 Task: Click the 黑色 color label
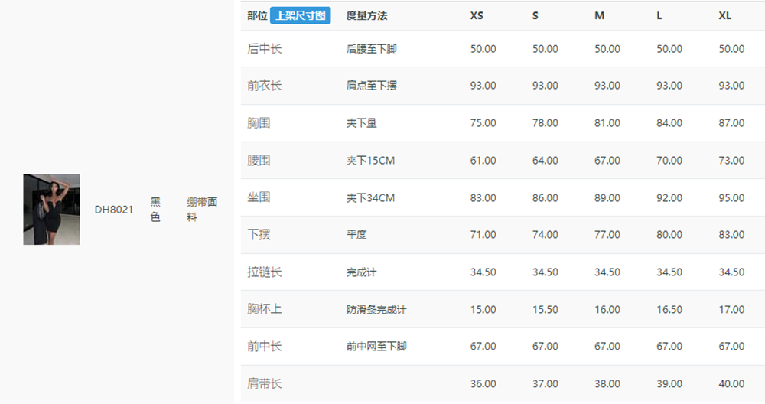point(155,210)
